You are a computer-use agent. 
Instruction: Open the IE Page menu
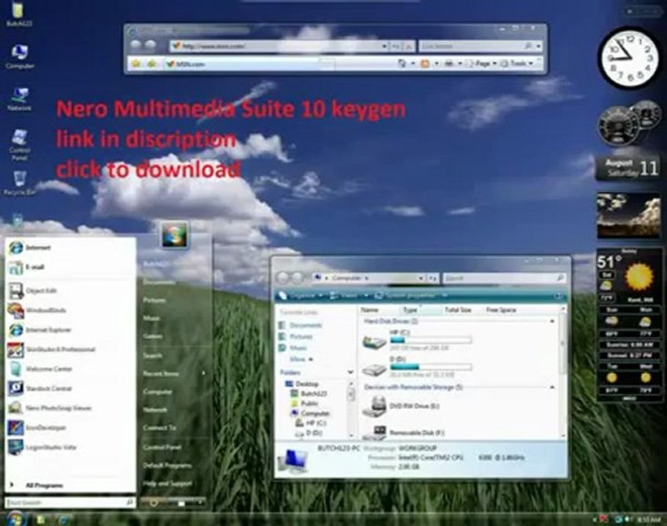(481, 64)
